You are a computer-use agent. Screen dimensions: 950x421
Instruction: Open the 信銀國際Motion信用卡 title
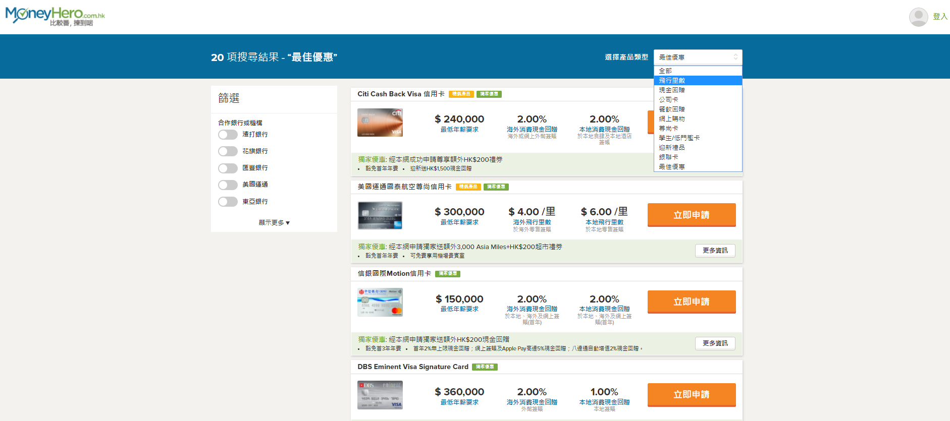tap(394, 274)
